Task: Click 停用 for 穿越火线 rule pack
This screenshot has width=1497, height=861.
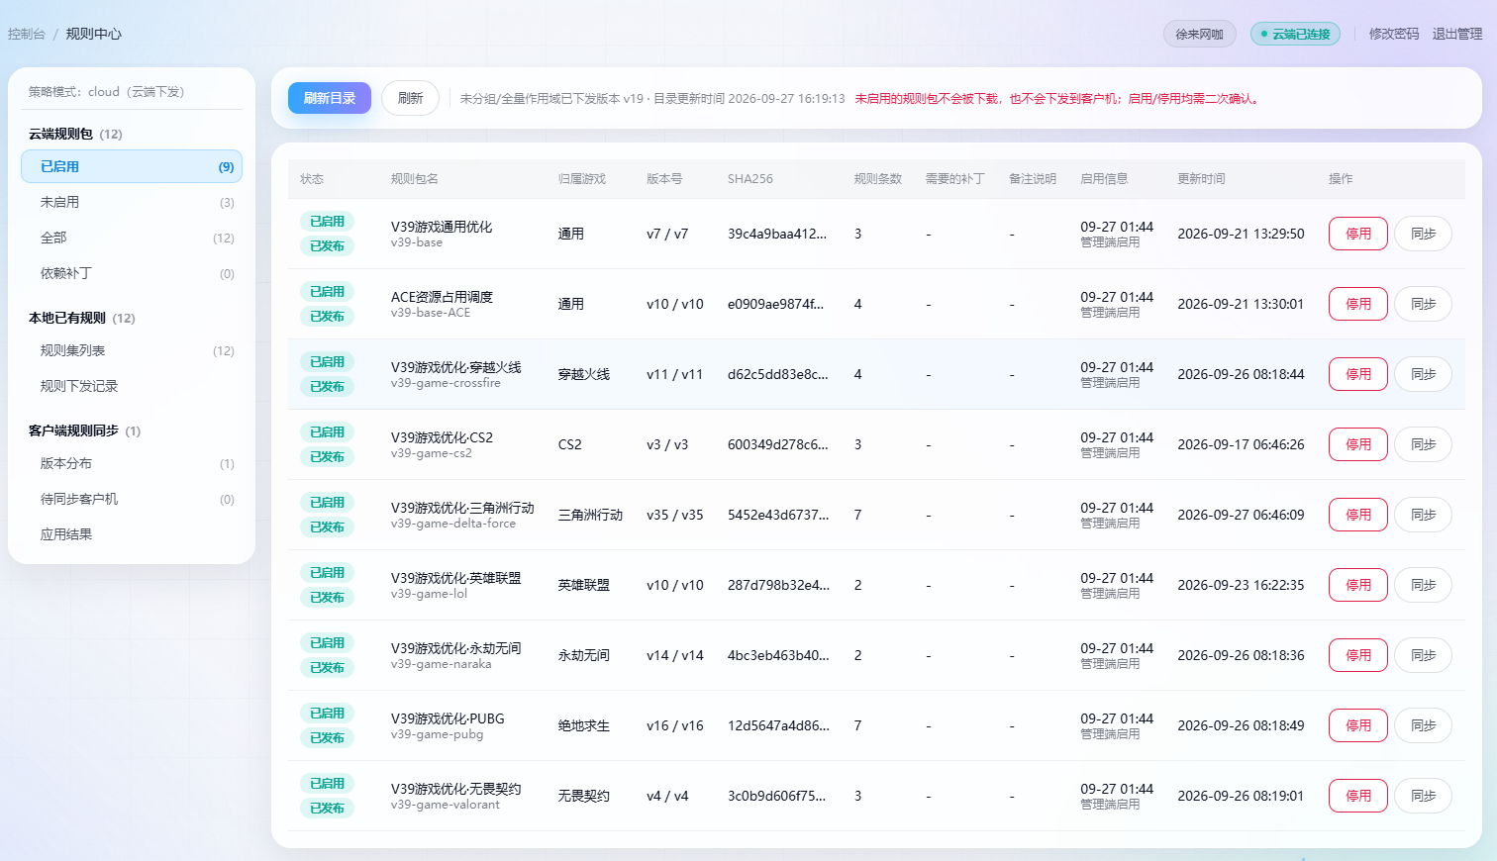Action: 1358,374
